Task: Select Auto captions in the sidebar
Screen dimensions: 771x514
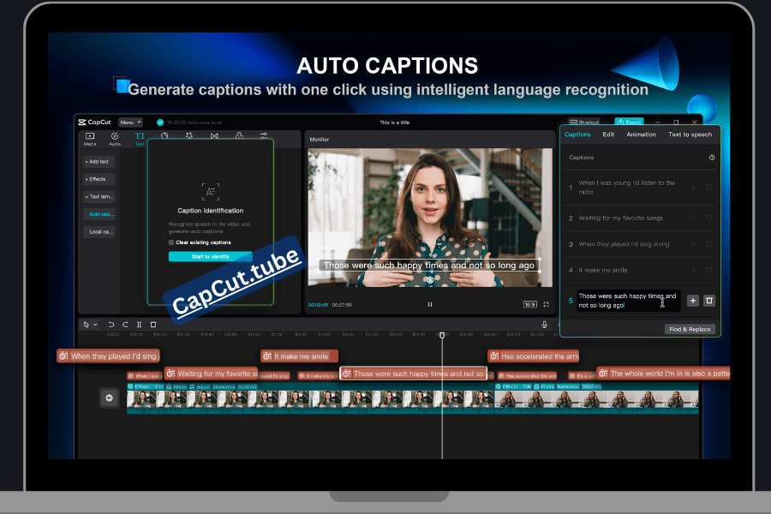Action: pos(99,214)
